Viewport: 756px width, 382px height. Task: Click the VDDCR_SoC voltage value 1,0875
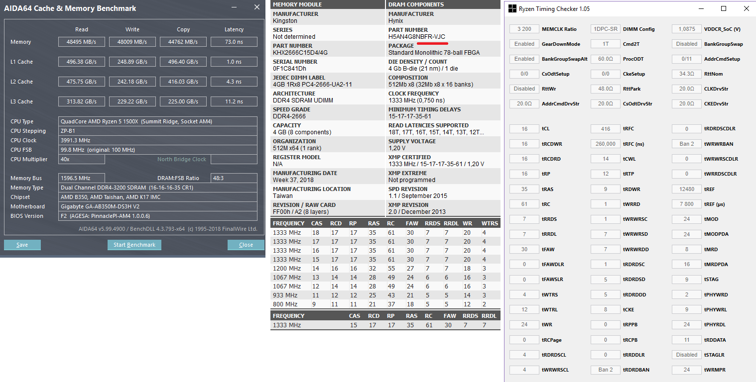pos(687,29)
